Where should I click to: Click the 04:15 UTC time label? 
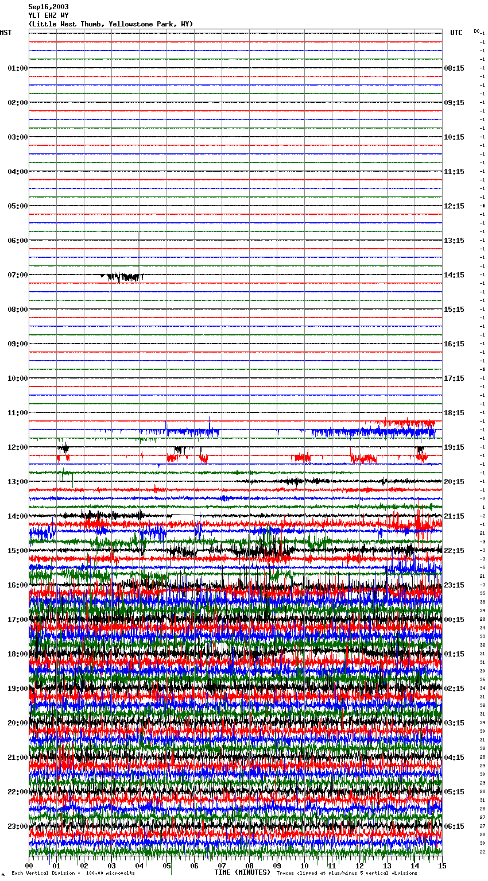click(454, 758)
